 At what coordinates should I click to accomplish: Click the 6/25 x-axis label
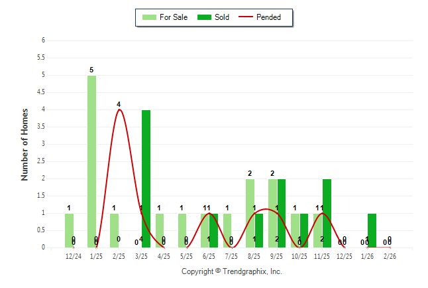pos(209,255)
